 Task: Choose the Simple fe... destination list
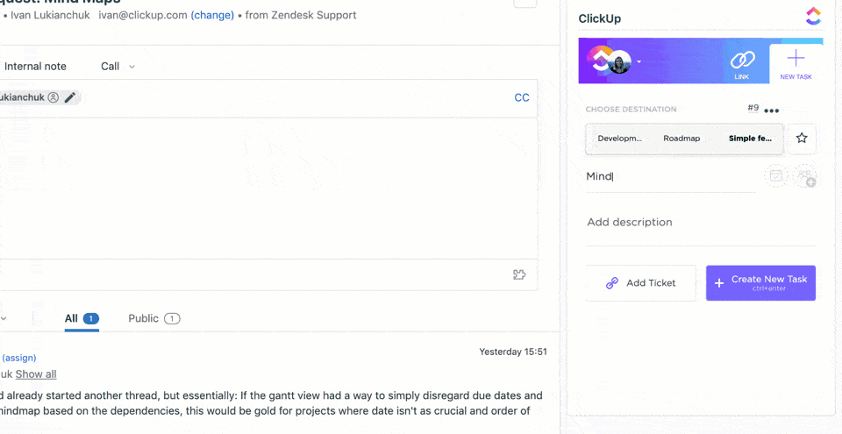(750, 139)
